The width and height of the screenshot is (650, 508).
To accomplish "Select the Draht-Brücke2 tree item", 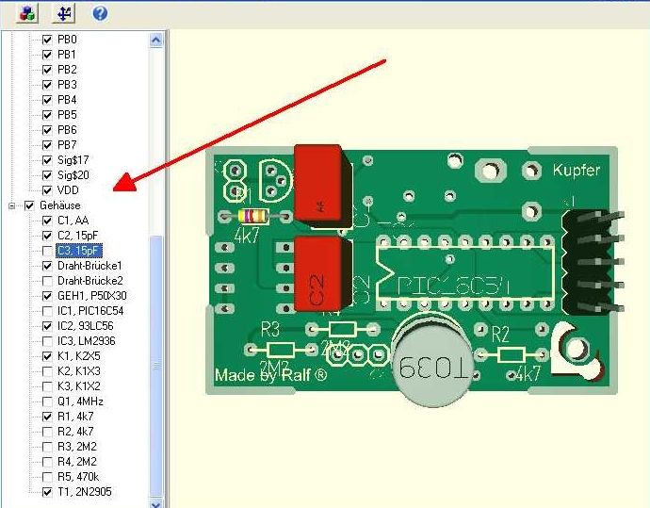I will point(90,281).
